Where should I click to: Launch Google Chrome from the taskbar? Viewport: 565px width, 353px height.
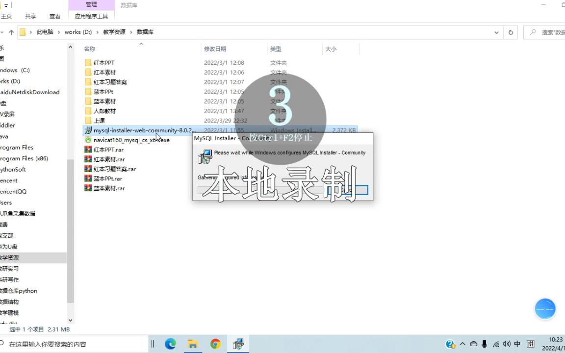click(x=215, y=344)
